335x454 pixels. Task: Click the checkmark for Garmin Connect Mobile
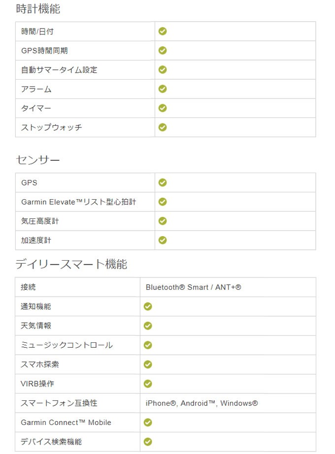coord(148,423)
